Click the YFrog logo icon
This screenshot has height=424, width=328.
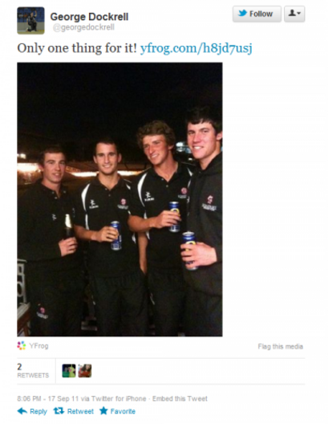pyautogui.click(x=22, y=345)
